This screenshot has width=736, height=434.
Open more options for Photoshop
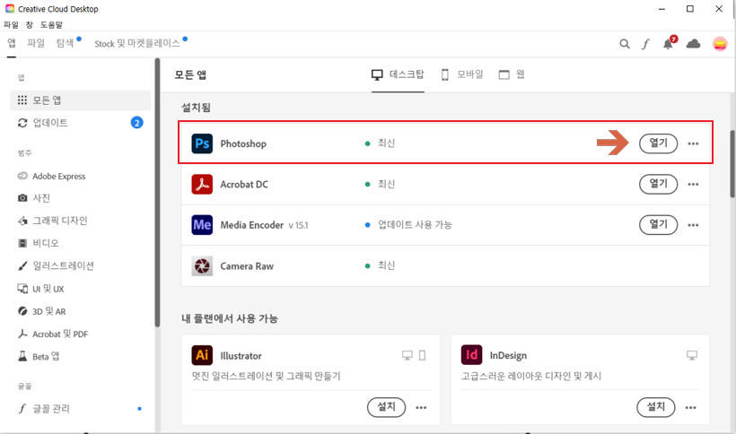point(693,143)
